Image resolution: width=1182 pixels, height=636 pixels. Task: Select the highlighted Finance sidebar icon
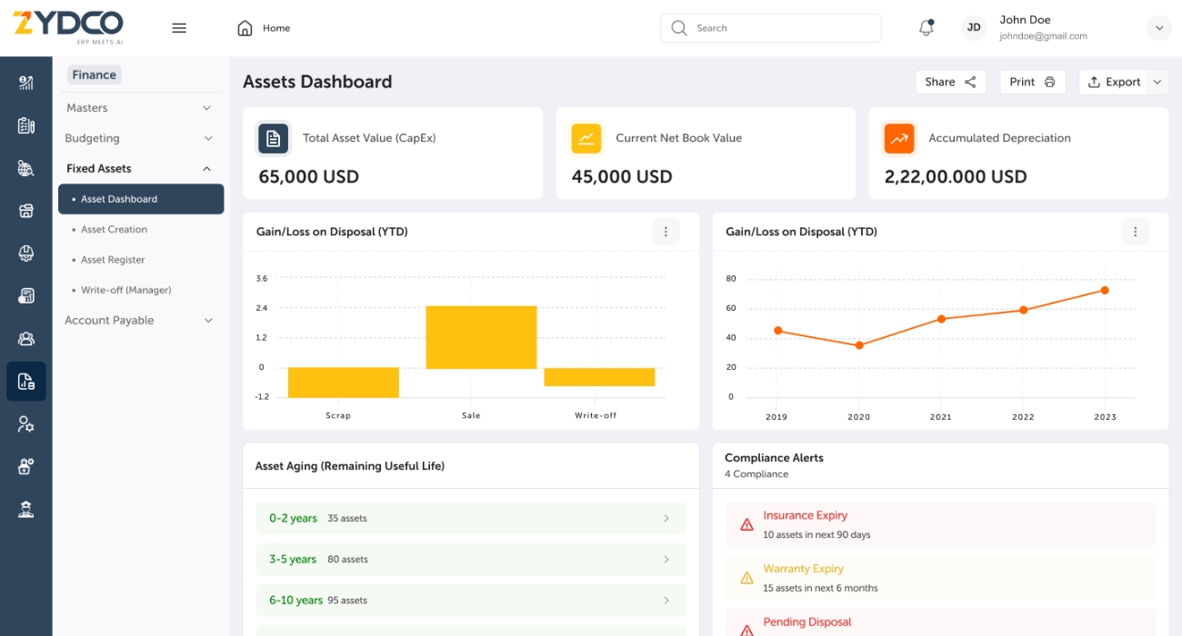[25, 382]
